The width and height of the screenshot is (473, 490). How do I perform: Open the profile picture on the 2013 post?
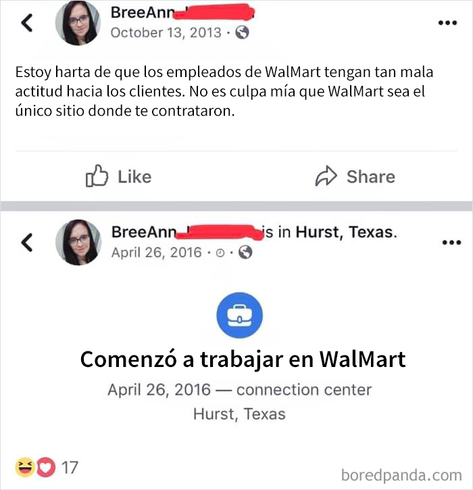point(78,23)
